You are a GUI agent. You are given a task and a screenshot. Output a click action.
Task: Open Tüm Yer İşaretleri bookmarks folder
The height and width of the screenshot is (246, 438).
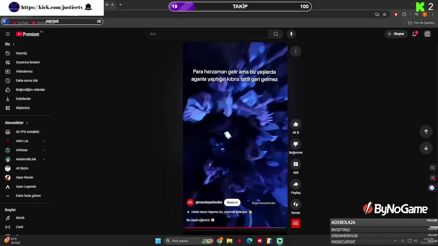pos(421,23)
